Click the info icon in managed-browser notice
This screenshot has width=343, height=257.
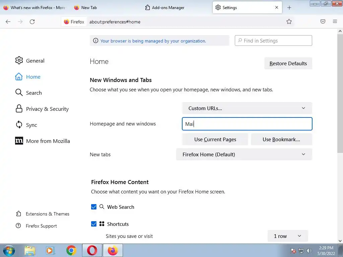[x=95, y=40]
